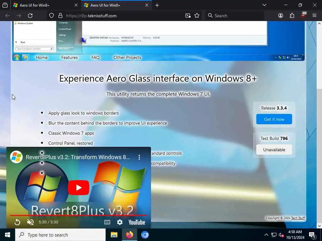Click Experience Aero Glass interface heading
Image resolution: width=322 pixels, height=241 pixels.
tap(158, 78)
